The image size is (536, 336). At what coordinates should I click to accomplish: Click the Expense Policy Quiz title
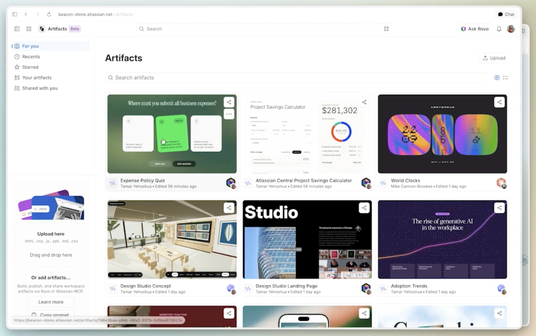point(143,180)
